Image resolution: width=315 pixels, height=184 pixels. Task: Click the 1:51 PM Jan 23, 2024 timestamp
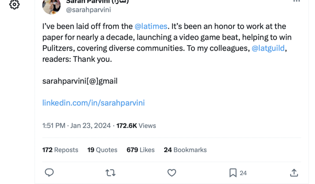[x=76, y=125]
